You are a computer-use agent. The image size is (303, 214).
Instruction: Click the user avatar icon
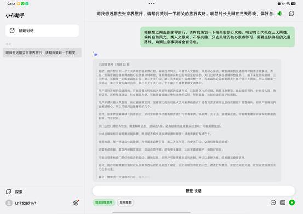pos(9,203)
